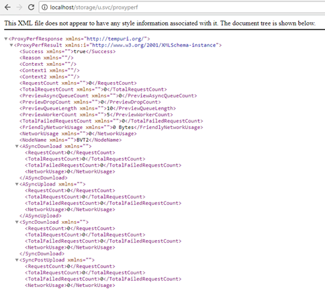Viewport: 325px width, 289px height.
Task: Click the browser forward arrow
Action: (x=19, y=7)
